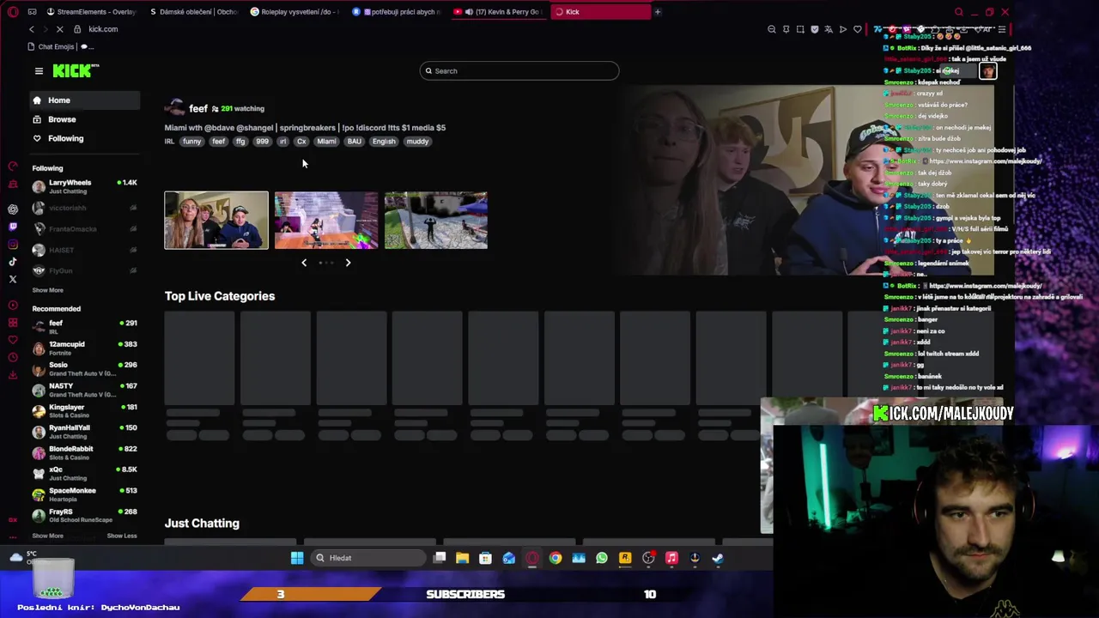Open 12amcupid in Recommended list
The image size is (1099, 618).
pyautogui.click(x=84, y=348)
